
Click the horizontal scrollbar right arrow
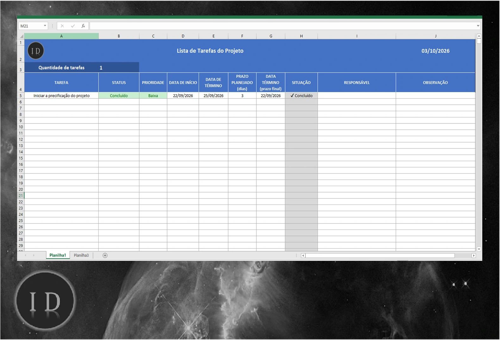pyautogui.click(x=474, y=255)
